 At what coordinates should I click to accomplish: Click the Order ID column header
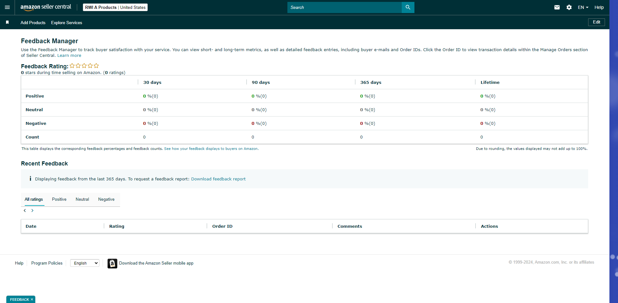pyautogui.click(x=222, y=226)
